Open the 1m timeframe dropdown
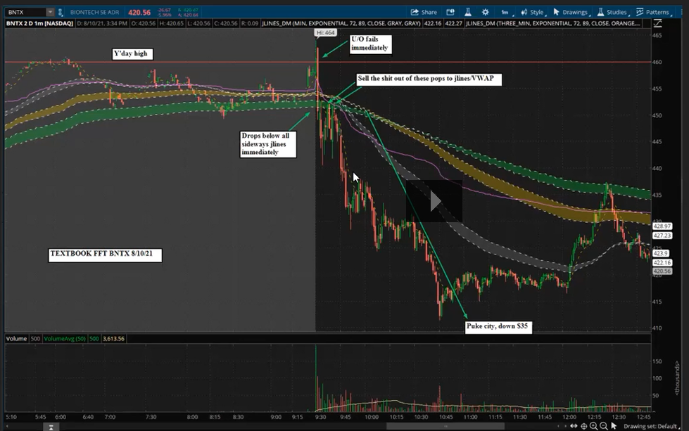The image size is (689, 431). (506, 12)
